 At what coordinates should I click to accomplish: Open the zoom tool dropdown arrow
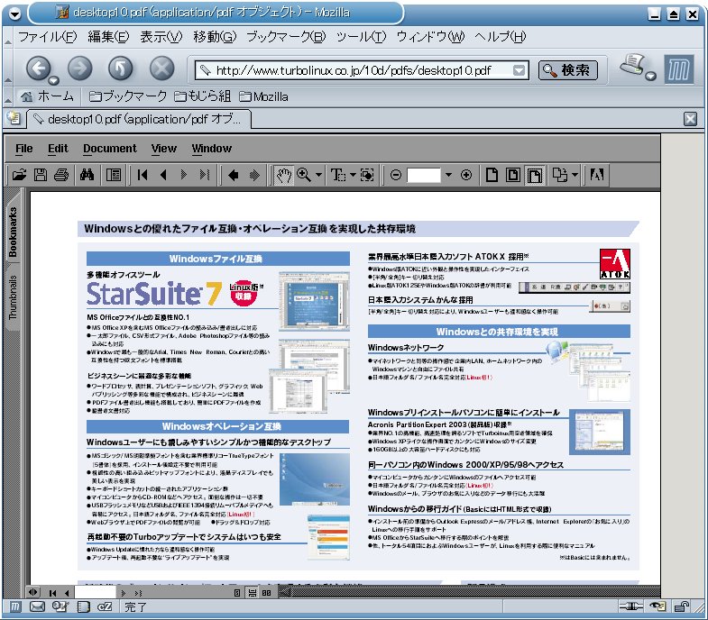318,175
